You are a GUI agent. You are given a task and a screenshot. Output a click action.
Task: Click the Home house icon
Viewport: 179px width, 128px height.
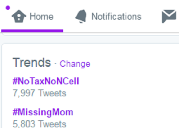pyautogui.click(x=19, y=16)
